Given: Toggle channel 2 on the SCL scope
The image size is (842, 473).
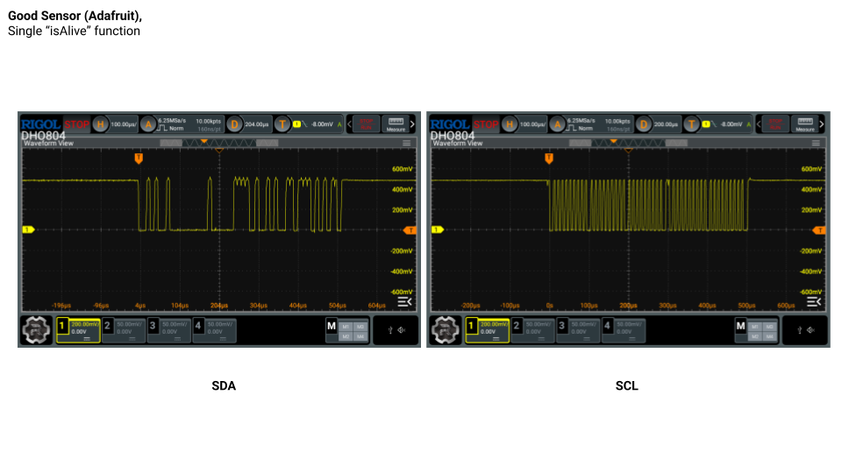Looking at the screenshot, I should point(532,330).
